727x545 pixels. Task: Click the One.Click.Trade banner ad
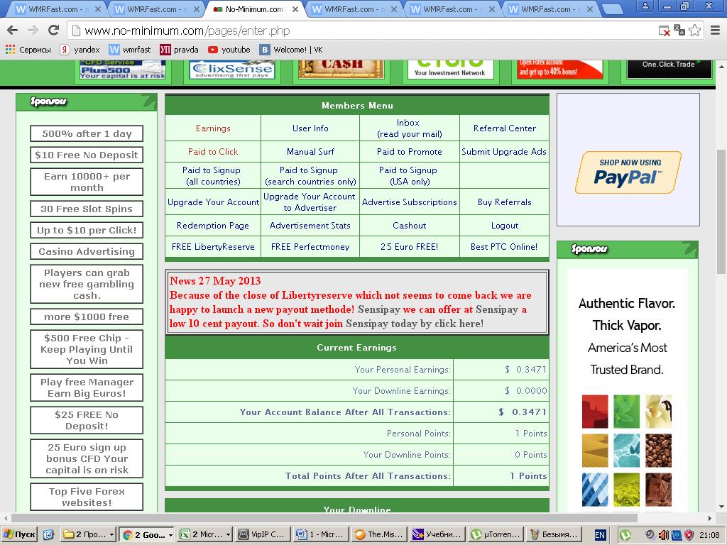point(669,69)
